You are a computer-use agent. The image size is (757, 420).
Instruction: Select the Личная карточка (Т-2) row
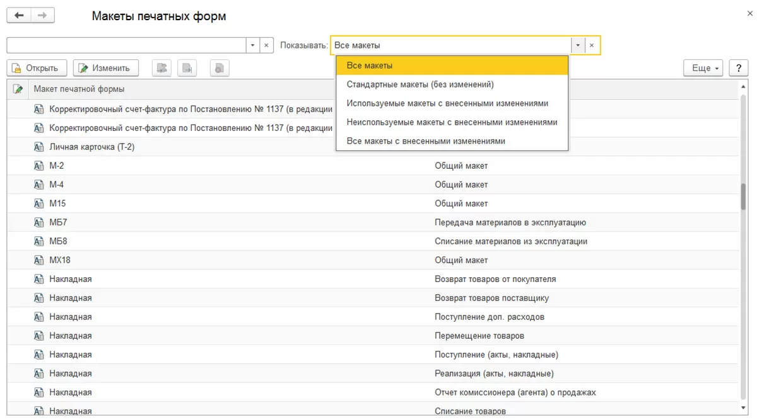(92, 147)
